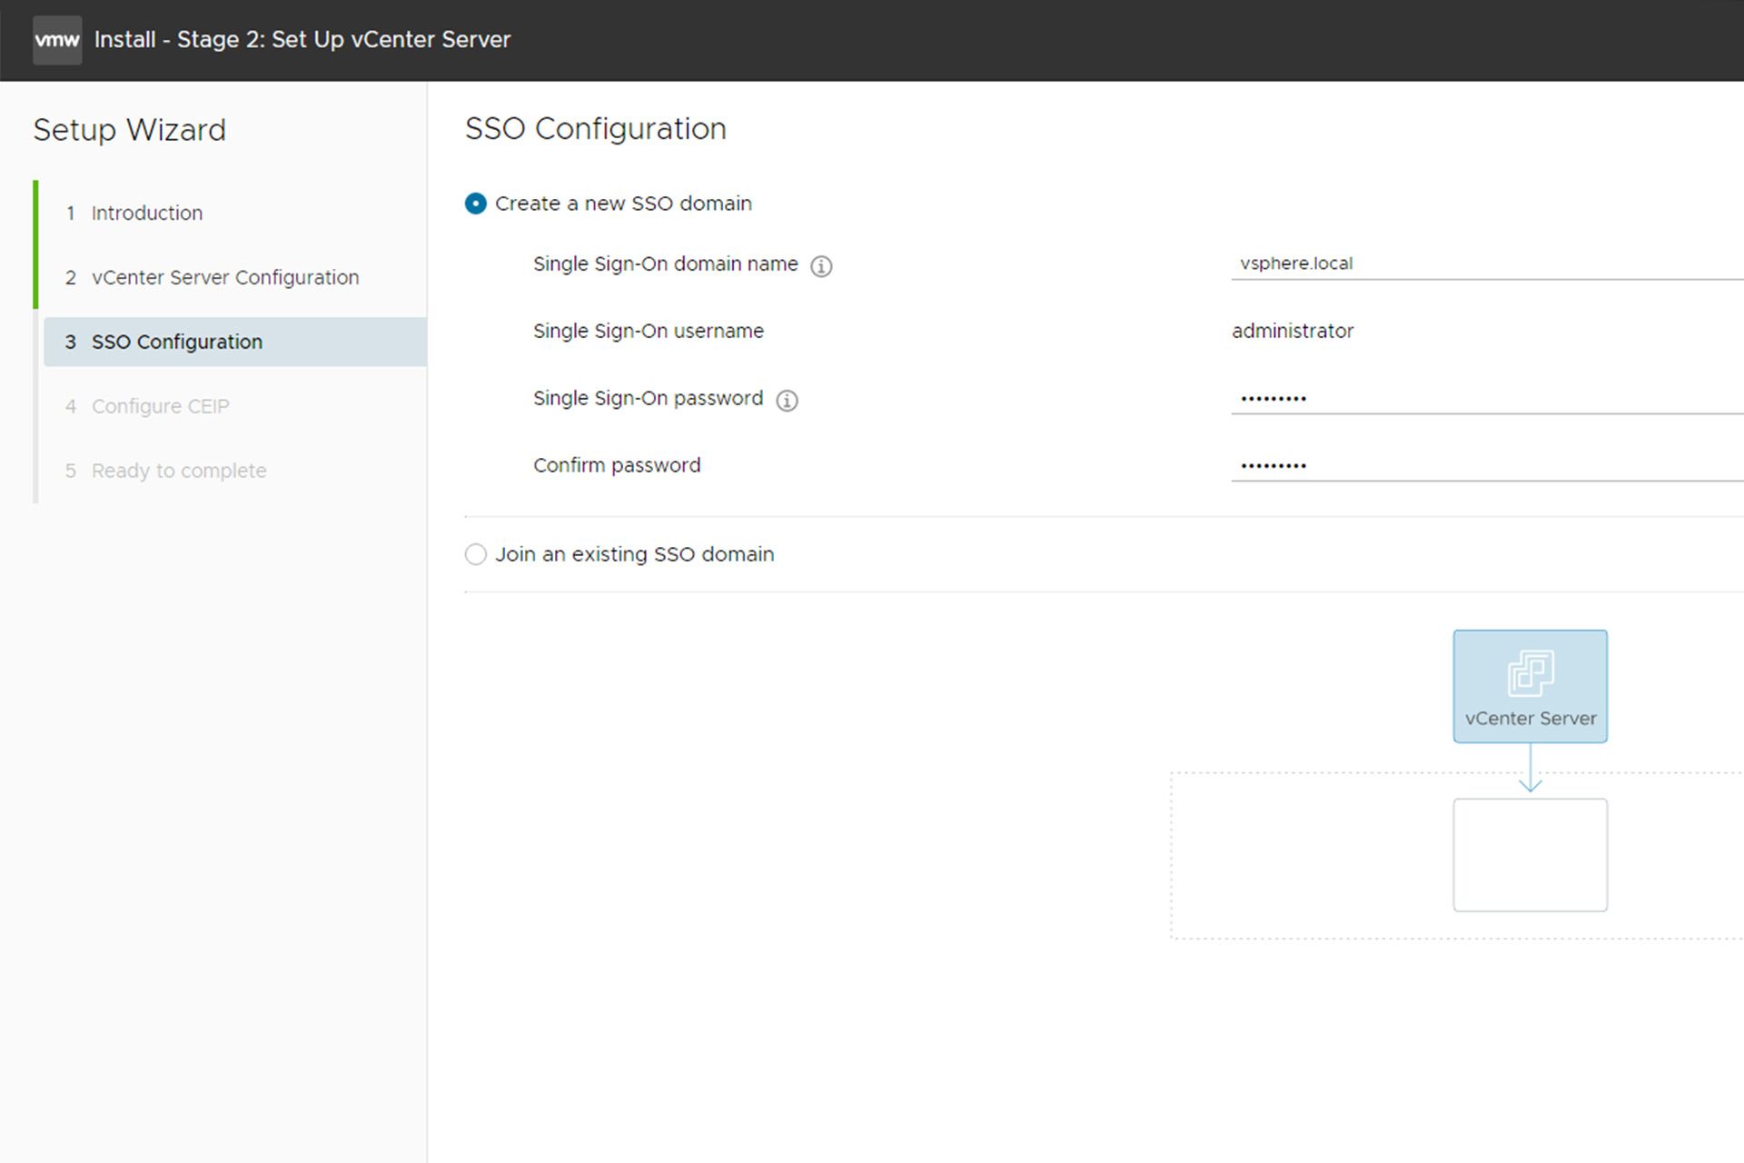1744x1163 pixels.
Task: Select SSO Configuration step in wizard
Action: (235, 342)
